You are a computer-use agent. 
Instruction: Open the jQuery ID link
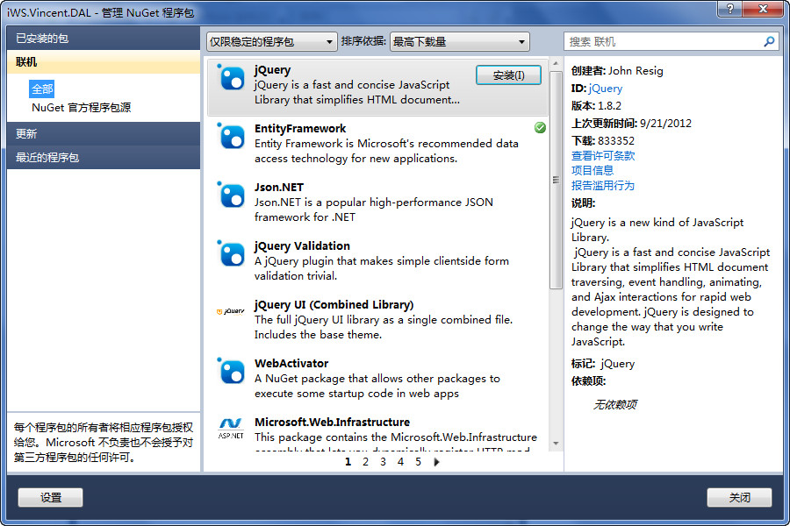tap(605, 89)
